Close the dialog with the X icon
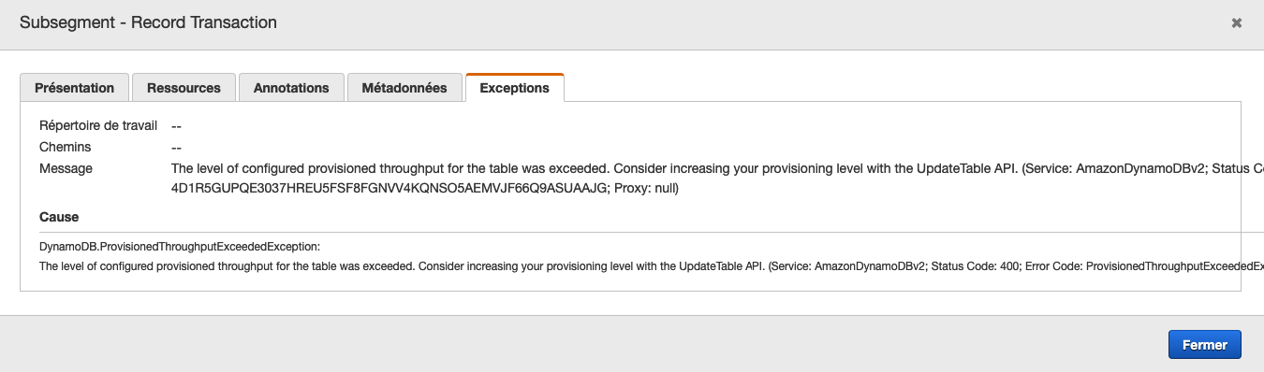Image resolution: width=1264 pixels, height=372 pixels. [1237, 22]
